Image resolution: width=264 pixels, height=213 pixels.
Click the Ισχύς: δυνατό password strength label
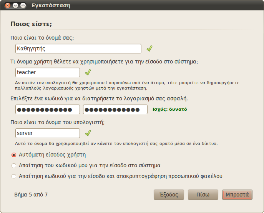(170, 109)
